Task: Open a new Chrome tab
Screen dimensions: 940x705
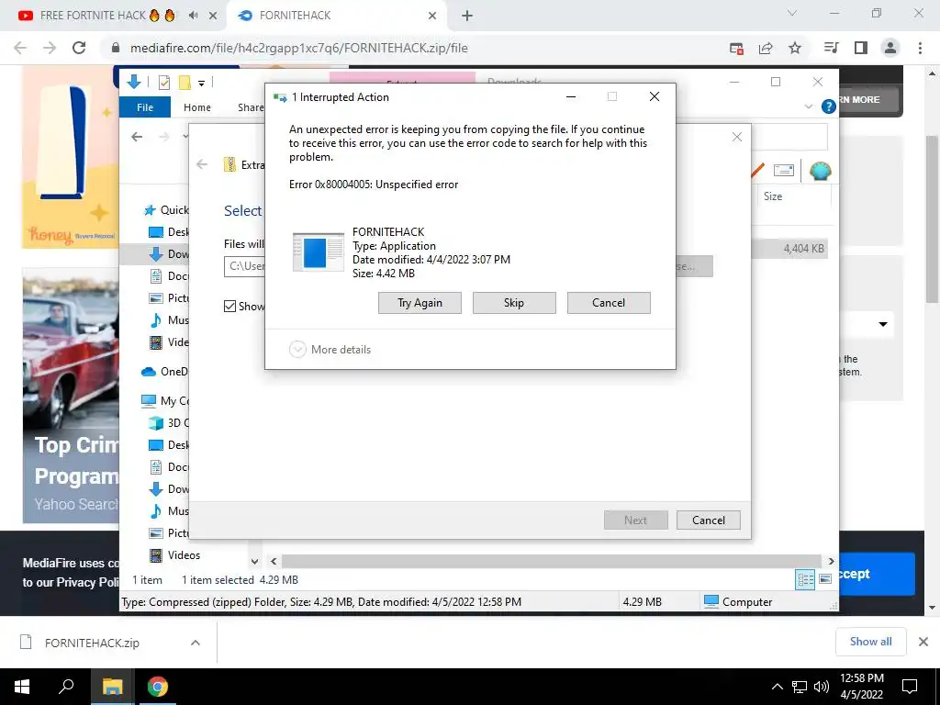Action: [467, 17]
